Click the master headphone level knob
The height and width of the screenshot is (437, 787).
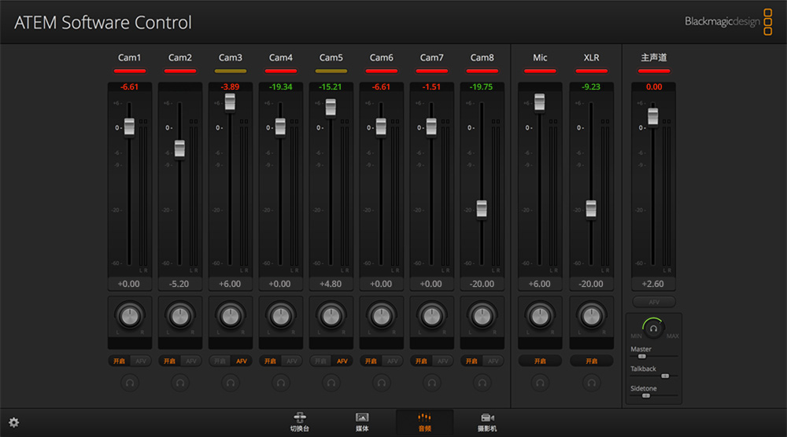click(x=653, y=329)
